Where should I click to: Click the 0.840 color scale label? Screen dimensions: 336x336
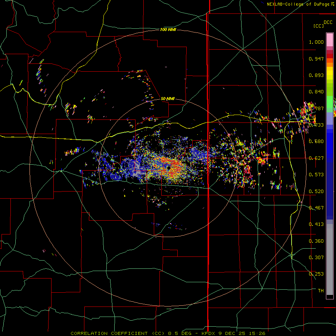point(316,92)
